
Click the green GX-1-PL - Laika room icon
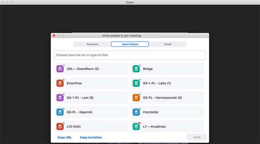[136, 83]
